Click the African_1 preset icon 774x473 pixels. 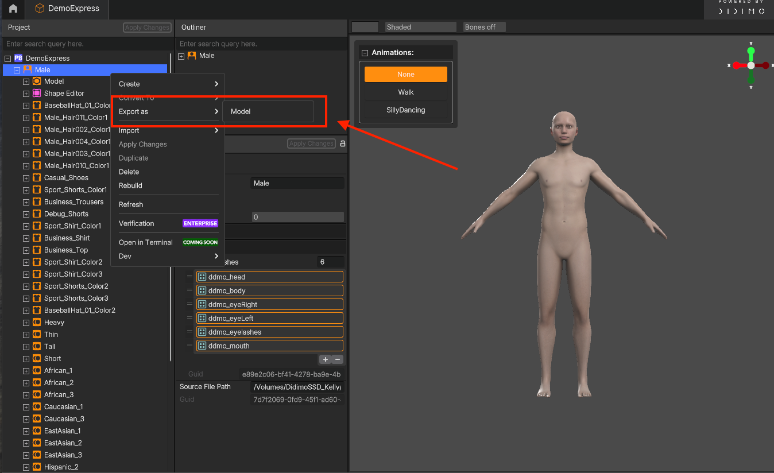pyautogui.click(x=37, y=371)
